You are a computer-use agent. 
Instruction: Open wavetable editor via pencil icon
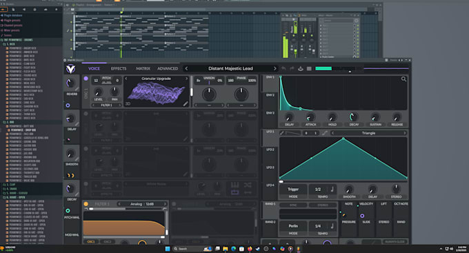[186, 104]
